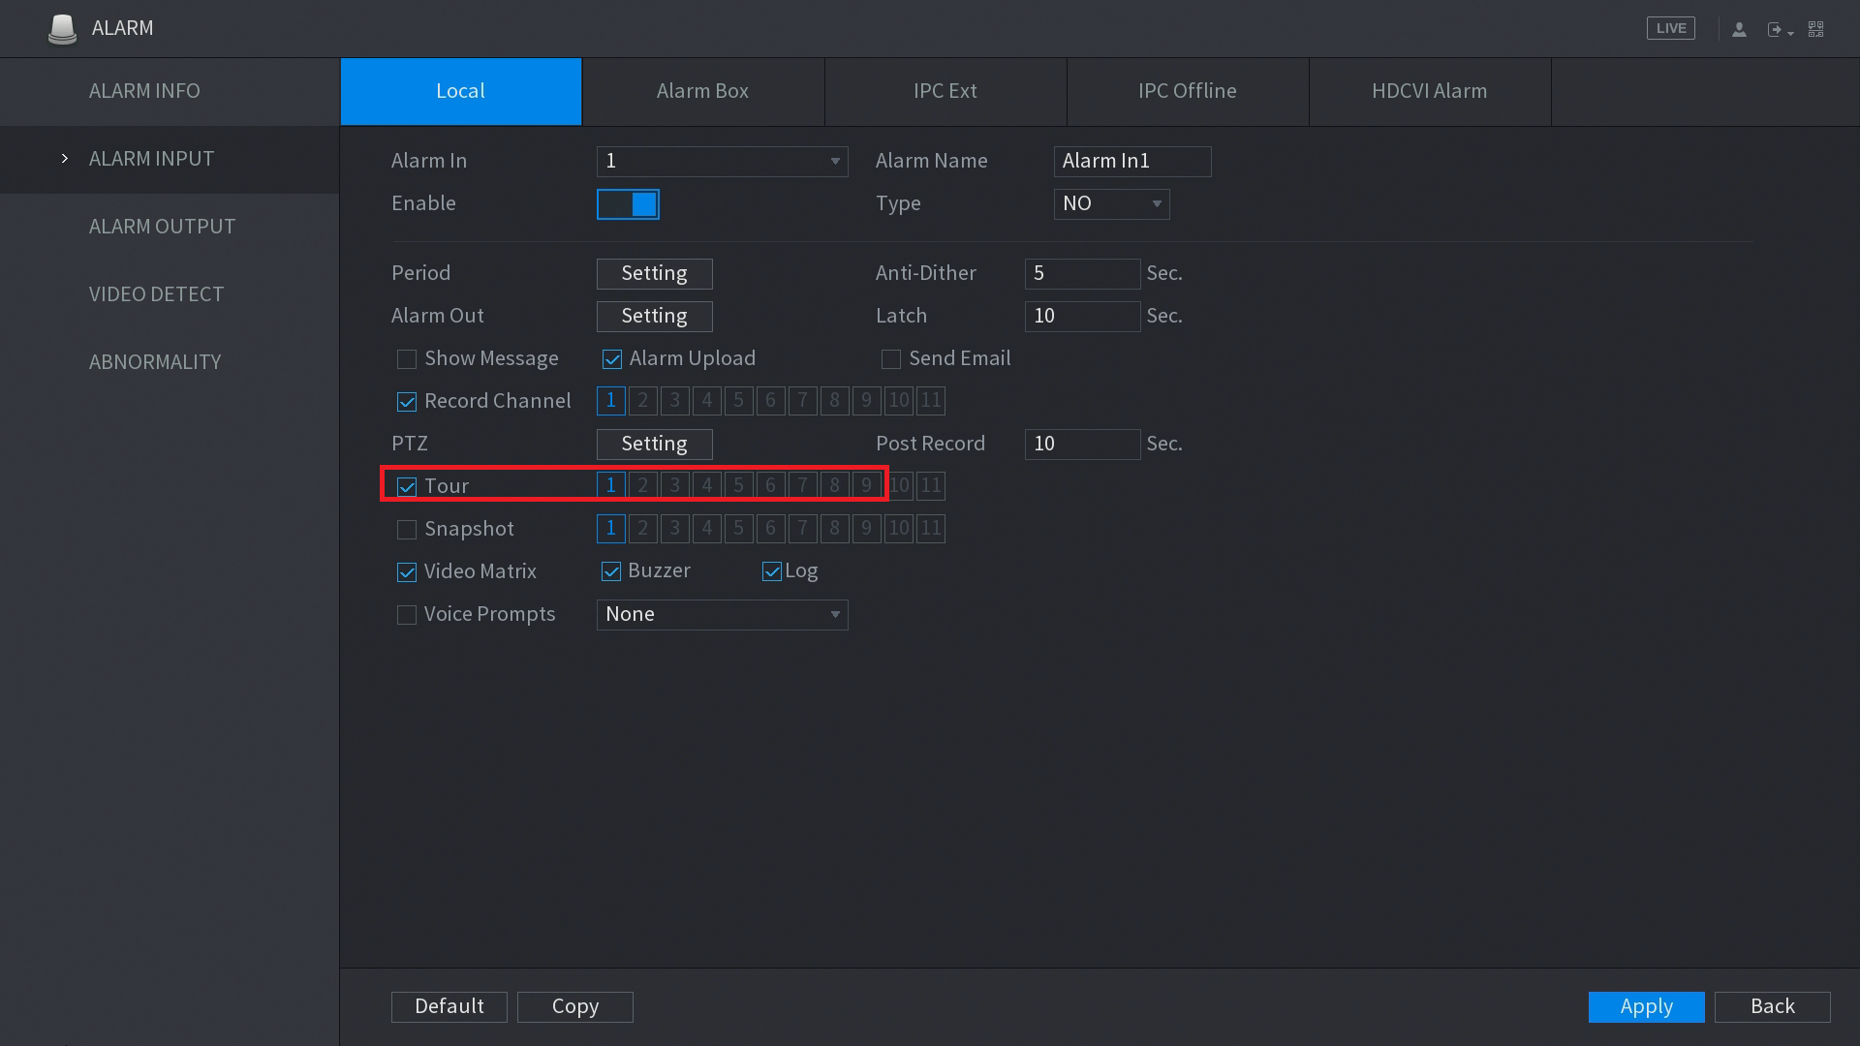Image resolution: width=1860 pixels, height=1046 pixels.
Task: Open ALARM OUTPUT in the sidebar
Action: pyautogui.click(x=162, y=227)
